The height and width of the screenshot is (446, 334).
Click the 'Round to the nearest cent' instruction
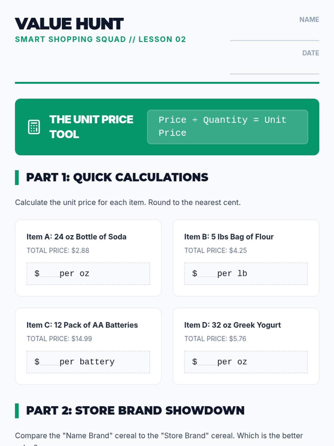[x=128, y=202]
